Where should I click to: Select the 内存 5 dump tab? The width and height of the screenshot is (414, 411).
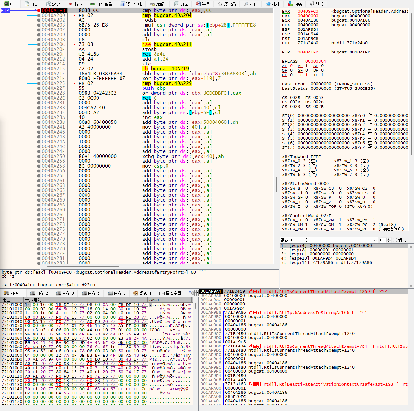tap(117, 293)
